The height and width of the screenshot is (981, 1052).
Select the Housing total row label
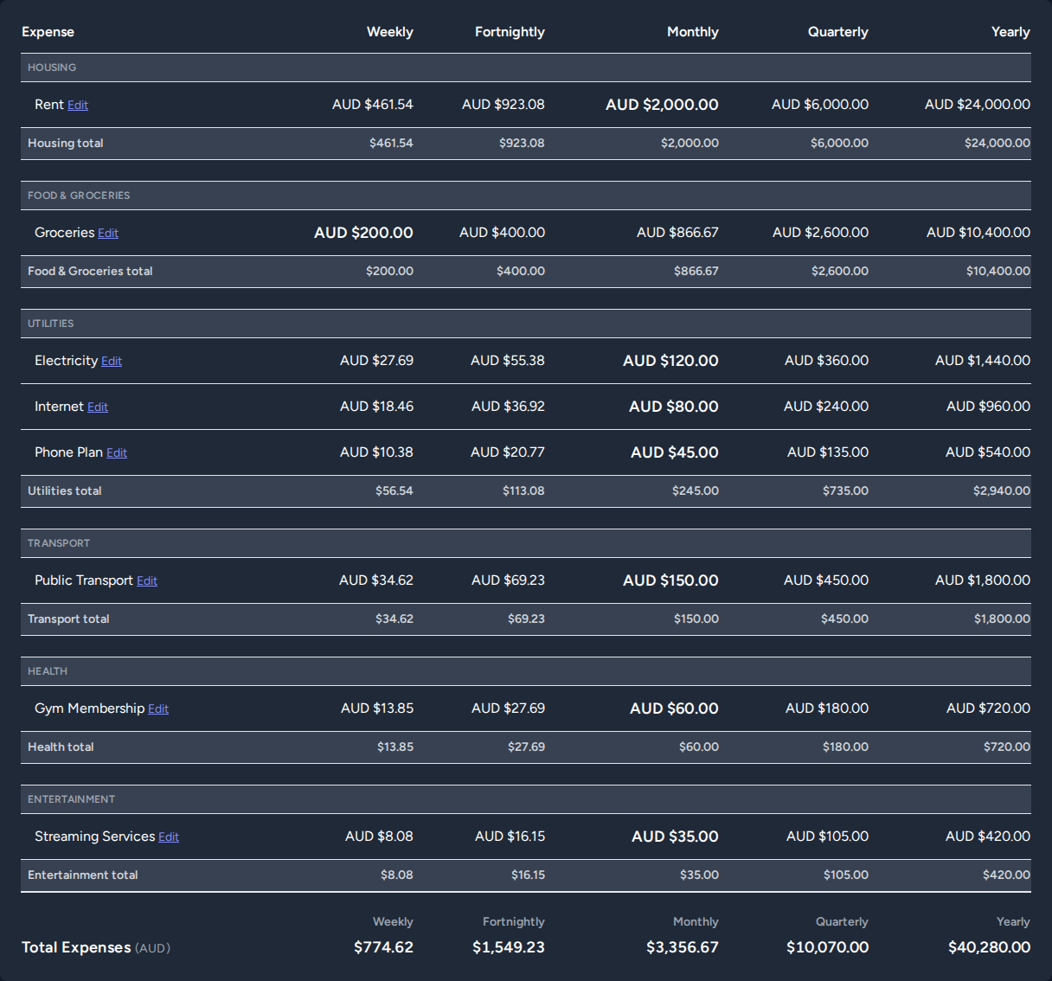(66, 144)
